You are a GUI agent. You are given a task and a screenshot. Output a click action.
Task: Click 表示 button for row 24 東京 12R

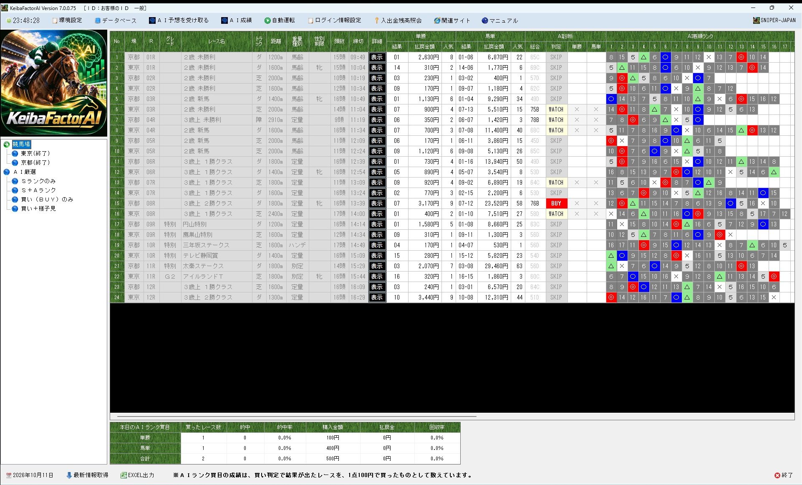(x=377, y=297)
